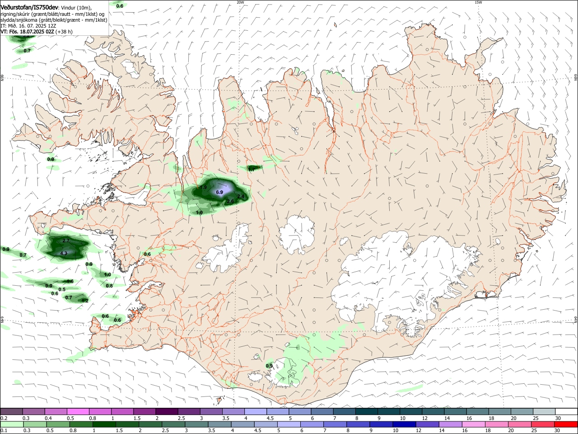
Task: Select top-row legend swatch between 0.5 and 0.8
Action: 78,411
